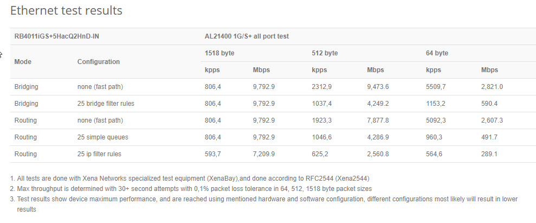Image resolution: width=536 pixels, height=223 pixels.
Task: Click the max throughput packet loss footnote
Action: (191, 189)
